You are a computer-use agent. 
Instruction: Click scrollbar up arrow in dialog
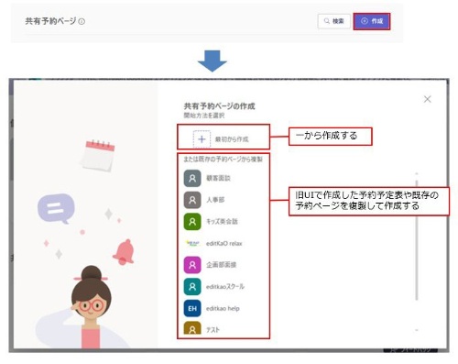click(x=417, y=173)
